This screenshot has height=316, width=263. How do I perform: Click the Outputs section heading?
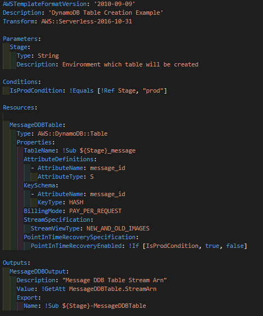click(x=15, y=263)
